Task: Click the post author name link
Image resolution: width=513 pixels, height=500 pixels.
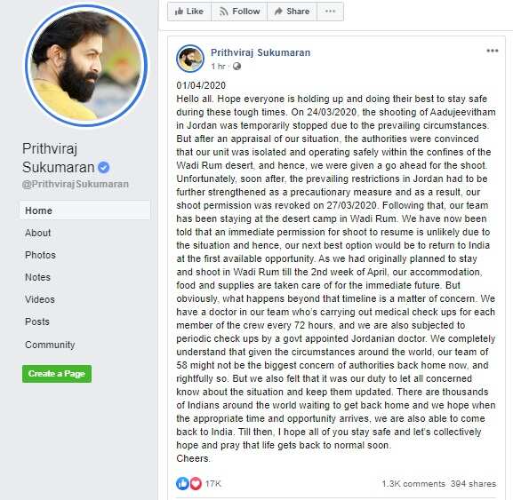Action: click(x=261, y=52)
